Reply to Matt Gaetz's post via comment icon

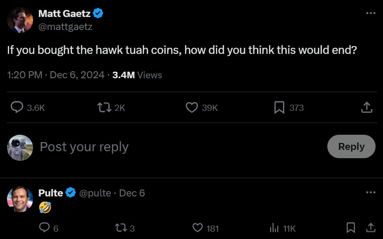pyautogui.click(x=17, y=107)
